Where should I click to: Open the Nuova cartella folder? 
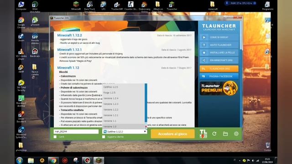pos(35,70)
